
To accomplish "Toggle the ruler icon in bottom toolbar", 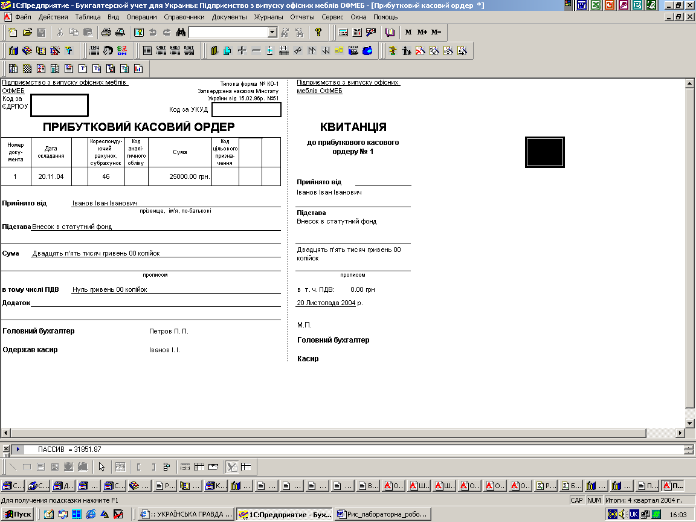I will pyautogui.click(x=213, y=466).
